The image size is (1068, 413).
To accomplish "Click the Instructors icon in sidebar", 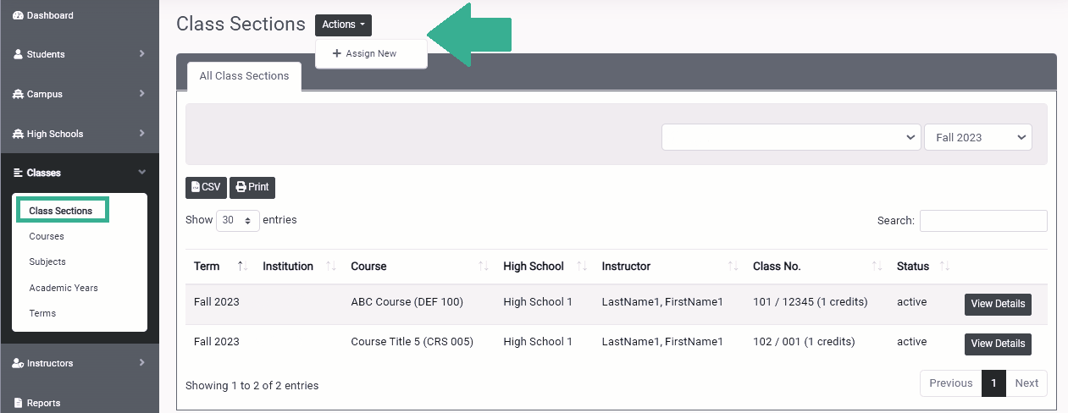I will click(19, 363).
